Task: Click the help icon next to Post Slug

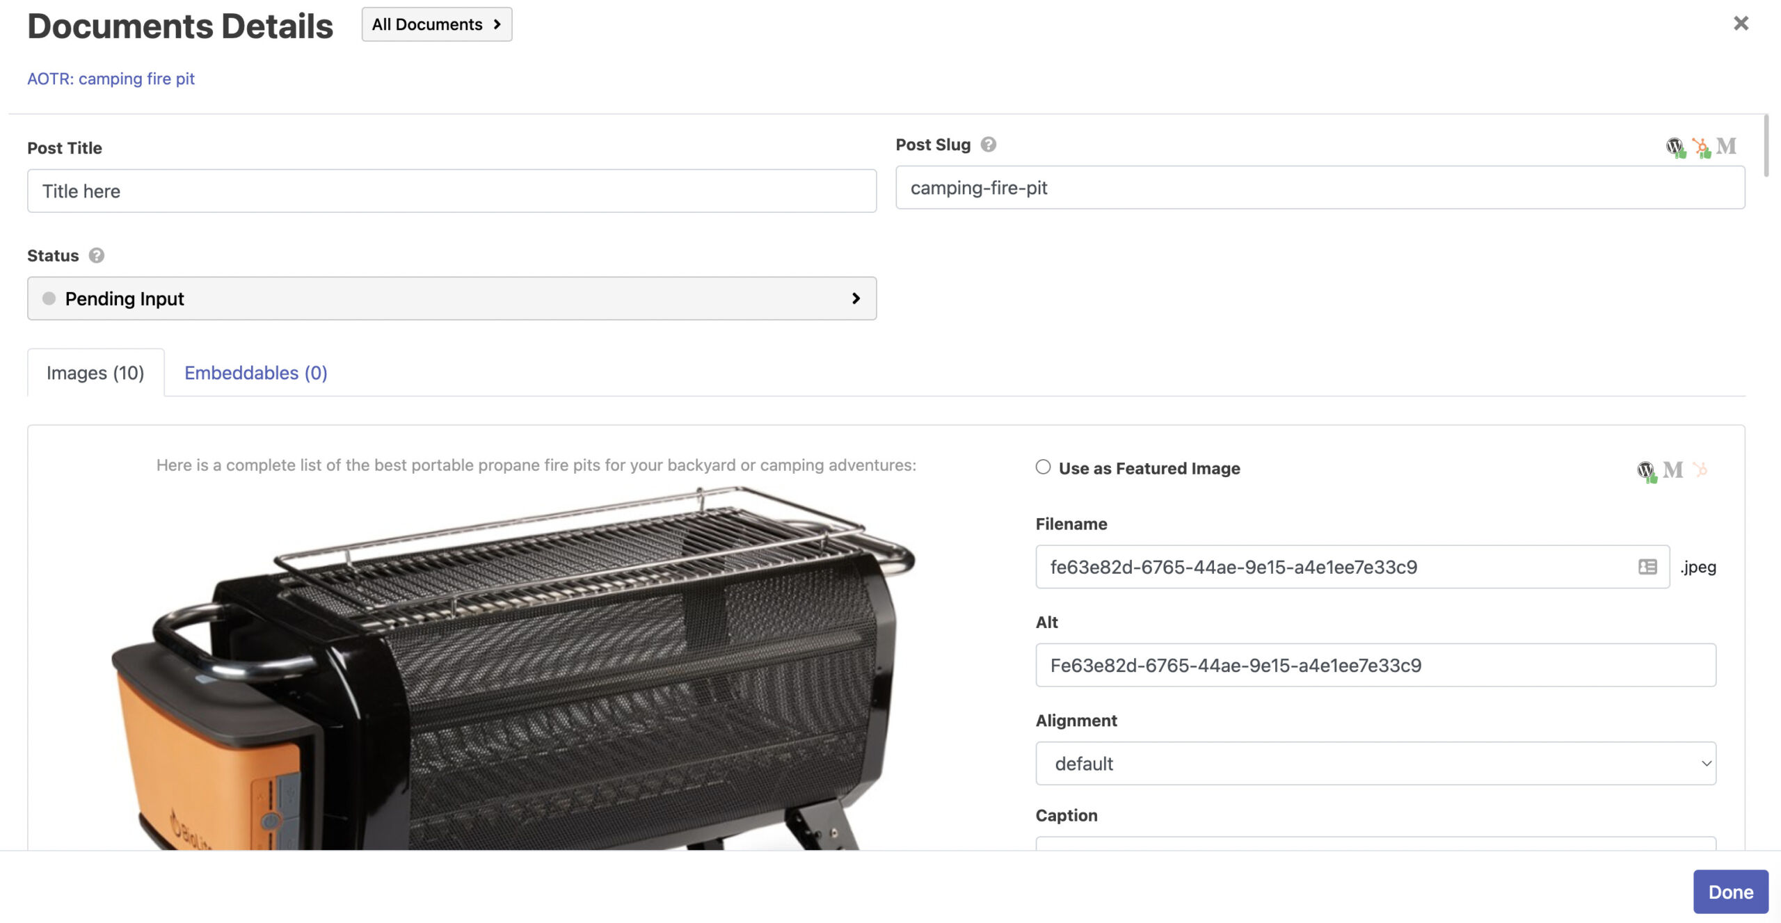Action: click(990, 143)
